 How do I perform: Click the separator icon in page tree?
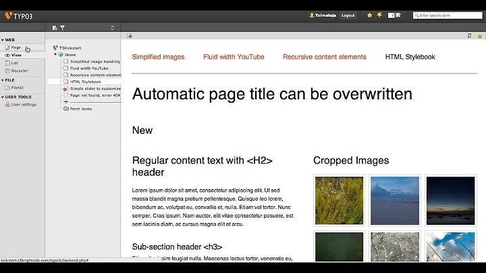(x=66, y=102)
